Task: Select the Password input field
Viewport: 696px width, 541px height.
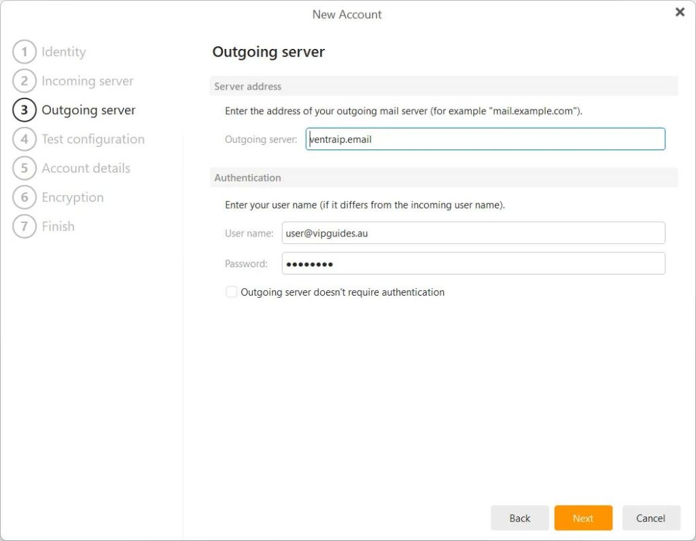Action: click(474, 263)
